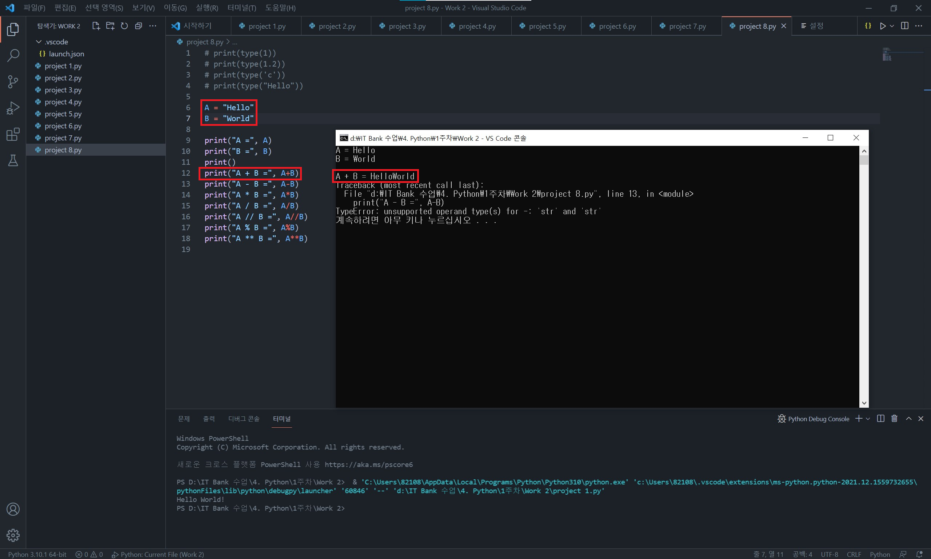Click the Python 3.10.1 64-bit interpreter selector
The width and height of the screenshot is (931, 559).
click(x=37, y=554)
